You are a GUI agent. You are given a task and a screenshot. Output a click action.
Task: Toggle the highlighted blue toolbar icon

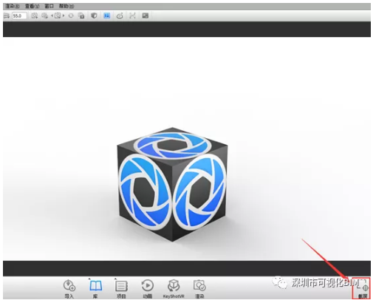(x=107, y=16)
